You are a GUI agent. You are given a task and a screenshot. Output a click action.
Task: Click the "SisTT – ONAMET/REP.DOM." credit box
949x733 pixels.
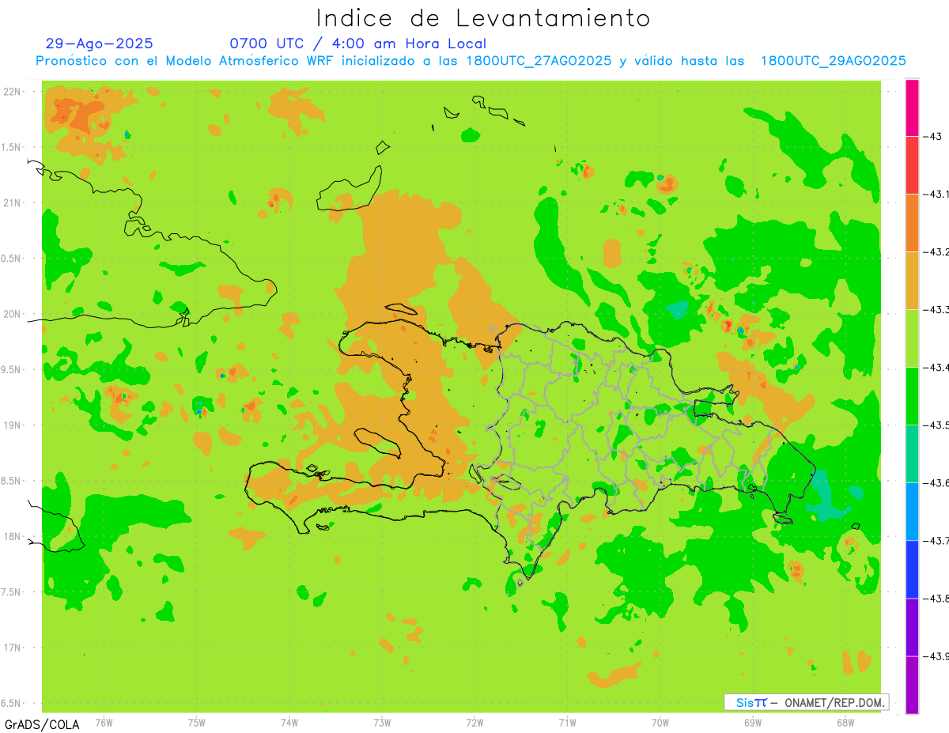tap(807, 702)
